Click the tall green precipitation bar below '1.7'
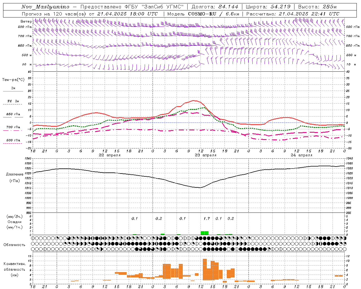 [x=204, y=233]
